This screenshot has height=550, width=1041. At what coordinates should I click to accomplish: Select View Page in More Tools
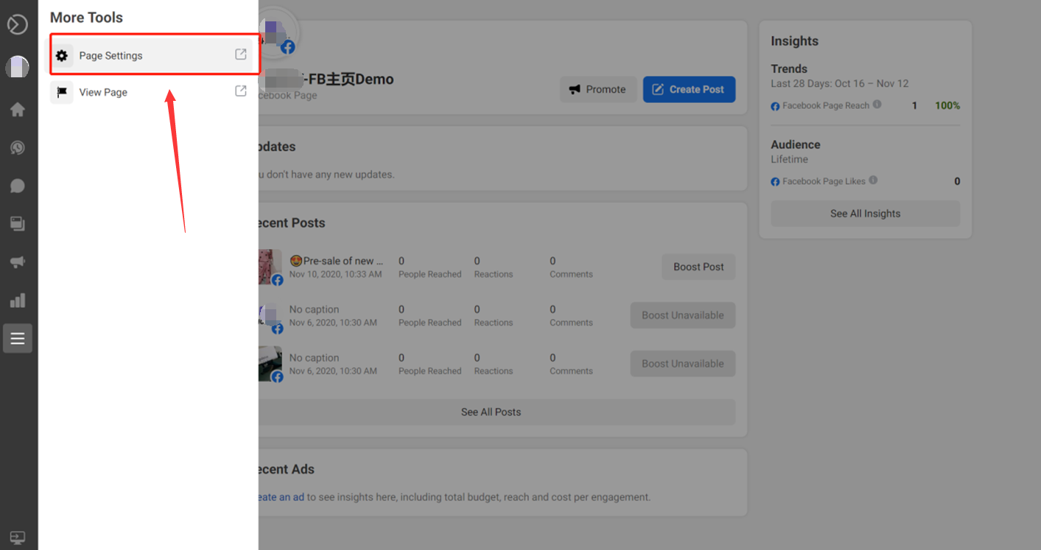(103, 93)
